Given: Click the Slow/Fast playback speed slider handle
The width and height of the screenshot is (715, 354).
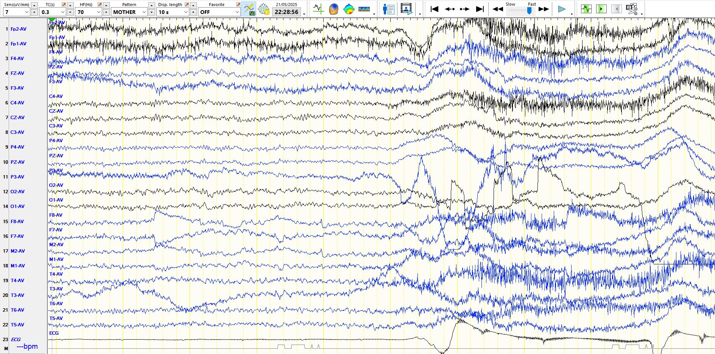Looking at the screenshot, I should [529, 11].
